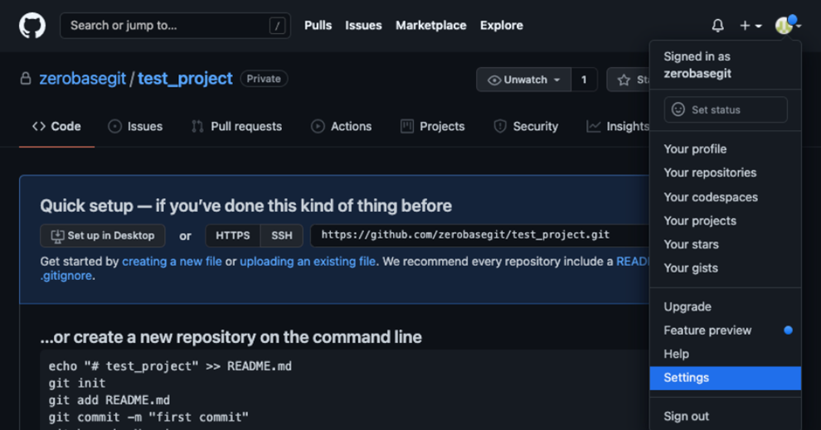Open the Unwatch dropdown
This screenshot has width=821, height=430.
coord(524,80)
